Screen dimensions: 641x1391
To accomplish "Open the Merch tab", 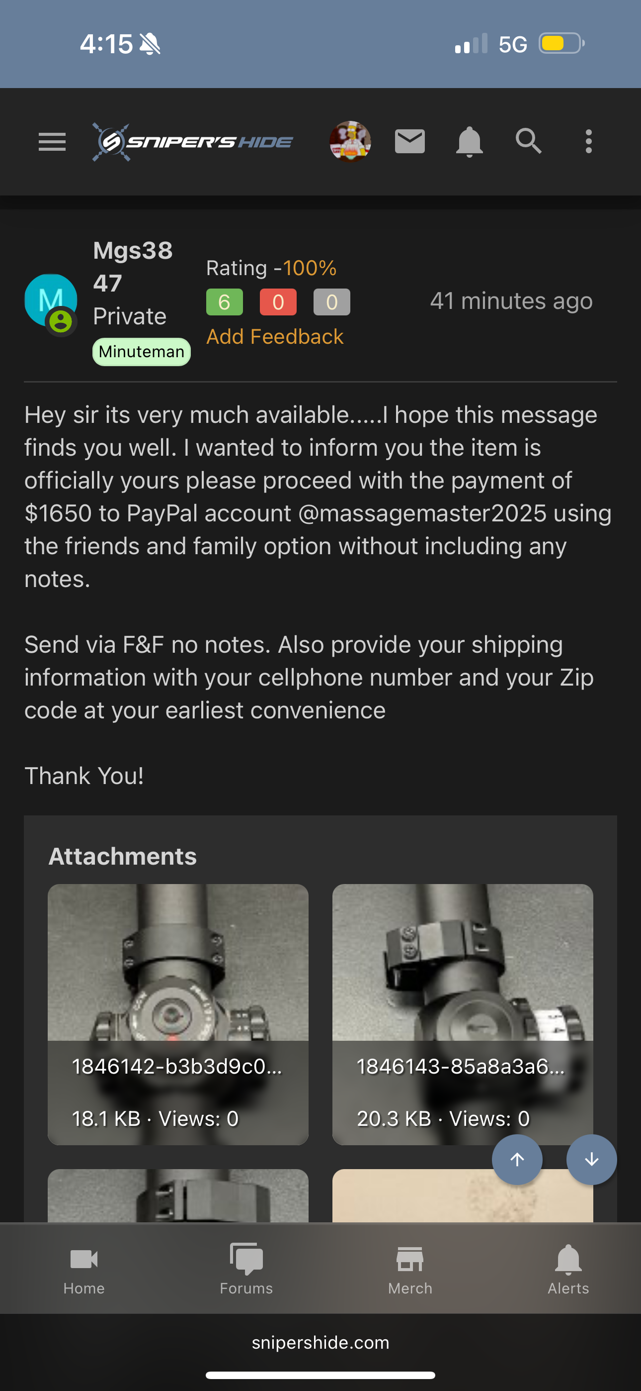I will click(410, 1269).
